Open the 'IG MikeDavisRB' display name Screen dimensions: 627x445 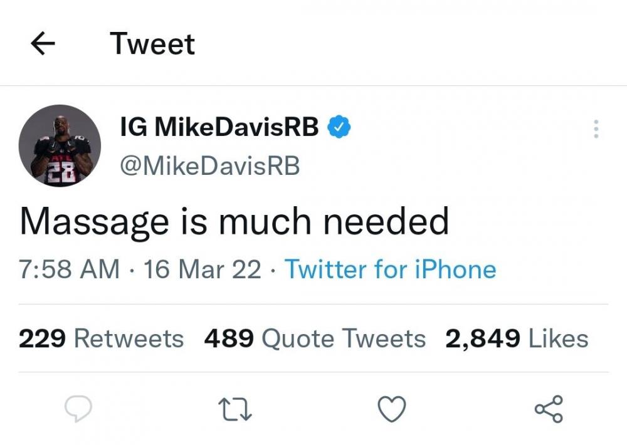pyautogui.click(x=219, y=128)
